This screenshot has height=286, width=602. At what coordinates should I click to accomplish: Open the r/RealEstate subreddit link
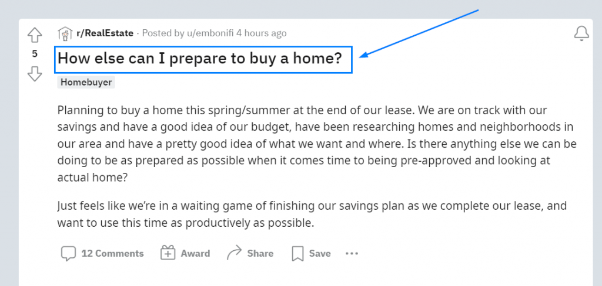(105, 33)
